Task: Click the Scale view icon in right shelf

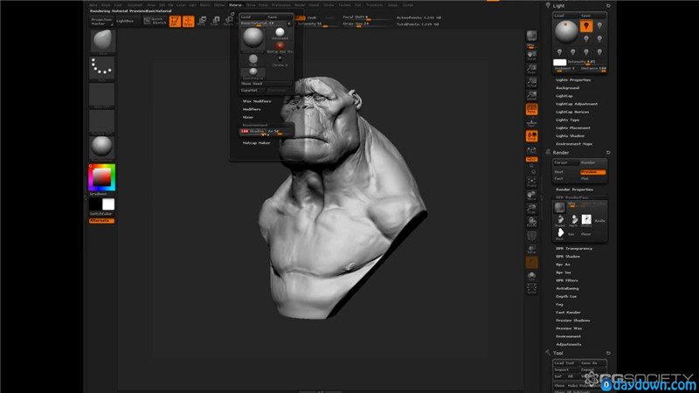Action: tap(531, 209)
